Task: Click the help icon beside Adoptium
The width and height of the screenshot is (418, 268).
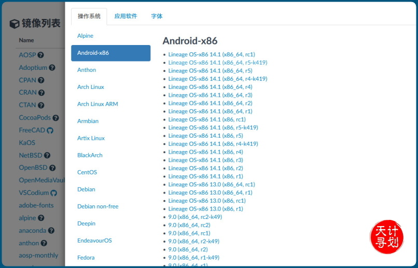Action: click(52, 68)
